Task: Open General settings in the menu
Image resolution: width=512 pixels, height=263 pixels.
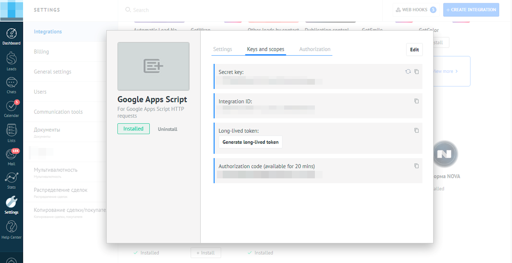Action: click(52, 72)
